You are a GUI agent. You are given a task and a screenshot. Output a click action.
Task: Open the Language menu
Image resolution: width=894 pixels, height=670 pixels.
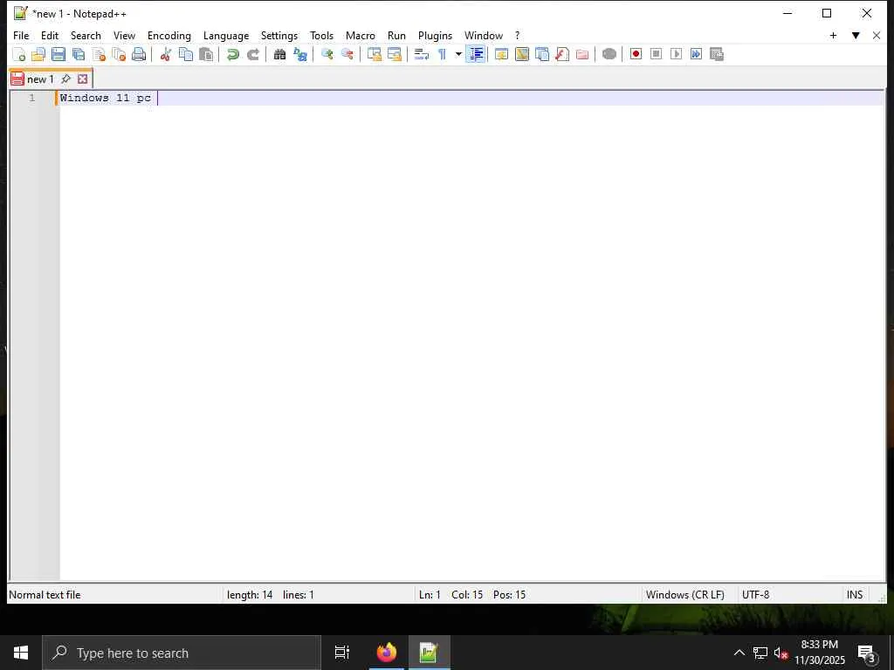[x=226, y=35]
